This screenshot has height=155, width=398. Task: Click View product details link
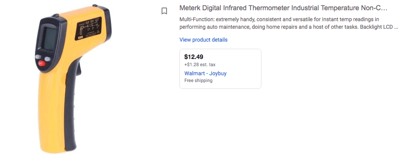[x=203, y=40]
